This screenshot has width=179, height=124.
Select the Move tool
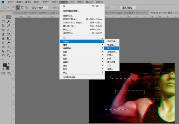click(3, 17)
